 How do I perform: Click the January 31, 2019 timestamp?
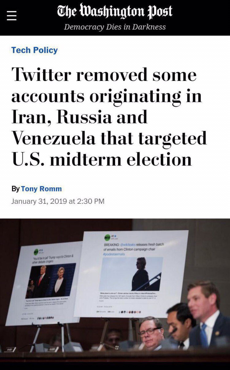click(x=58, y=201)
